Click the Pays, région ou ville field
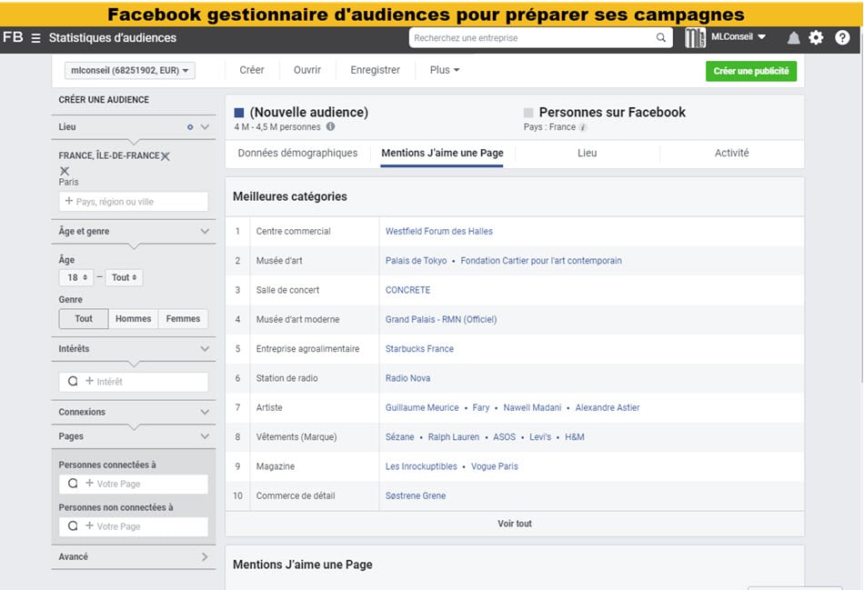 [x=134, y=202]
